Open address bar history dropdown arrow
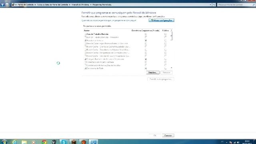Image resolution: width=256 pixels, height=144 pixels. 210,5
